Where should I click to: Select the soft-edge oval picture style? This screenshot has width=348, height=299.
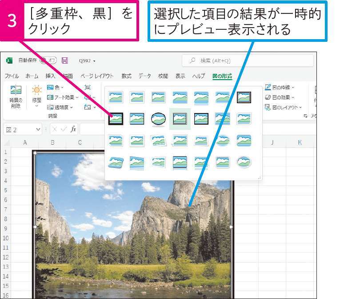coord(223,141)
